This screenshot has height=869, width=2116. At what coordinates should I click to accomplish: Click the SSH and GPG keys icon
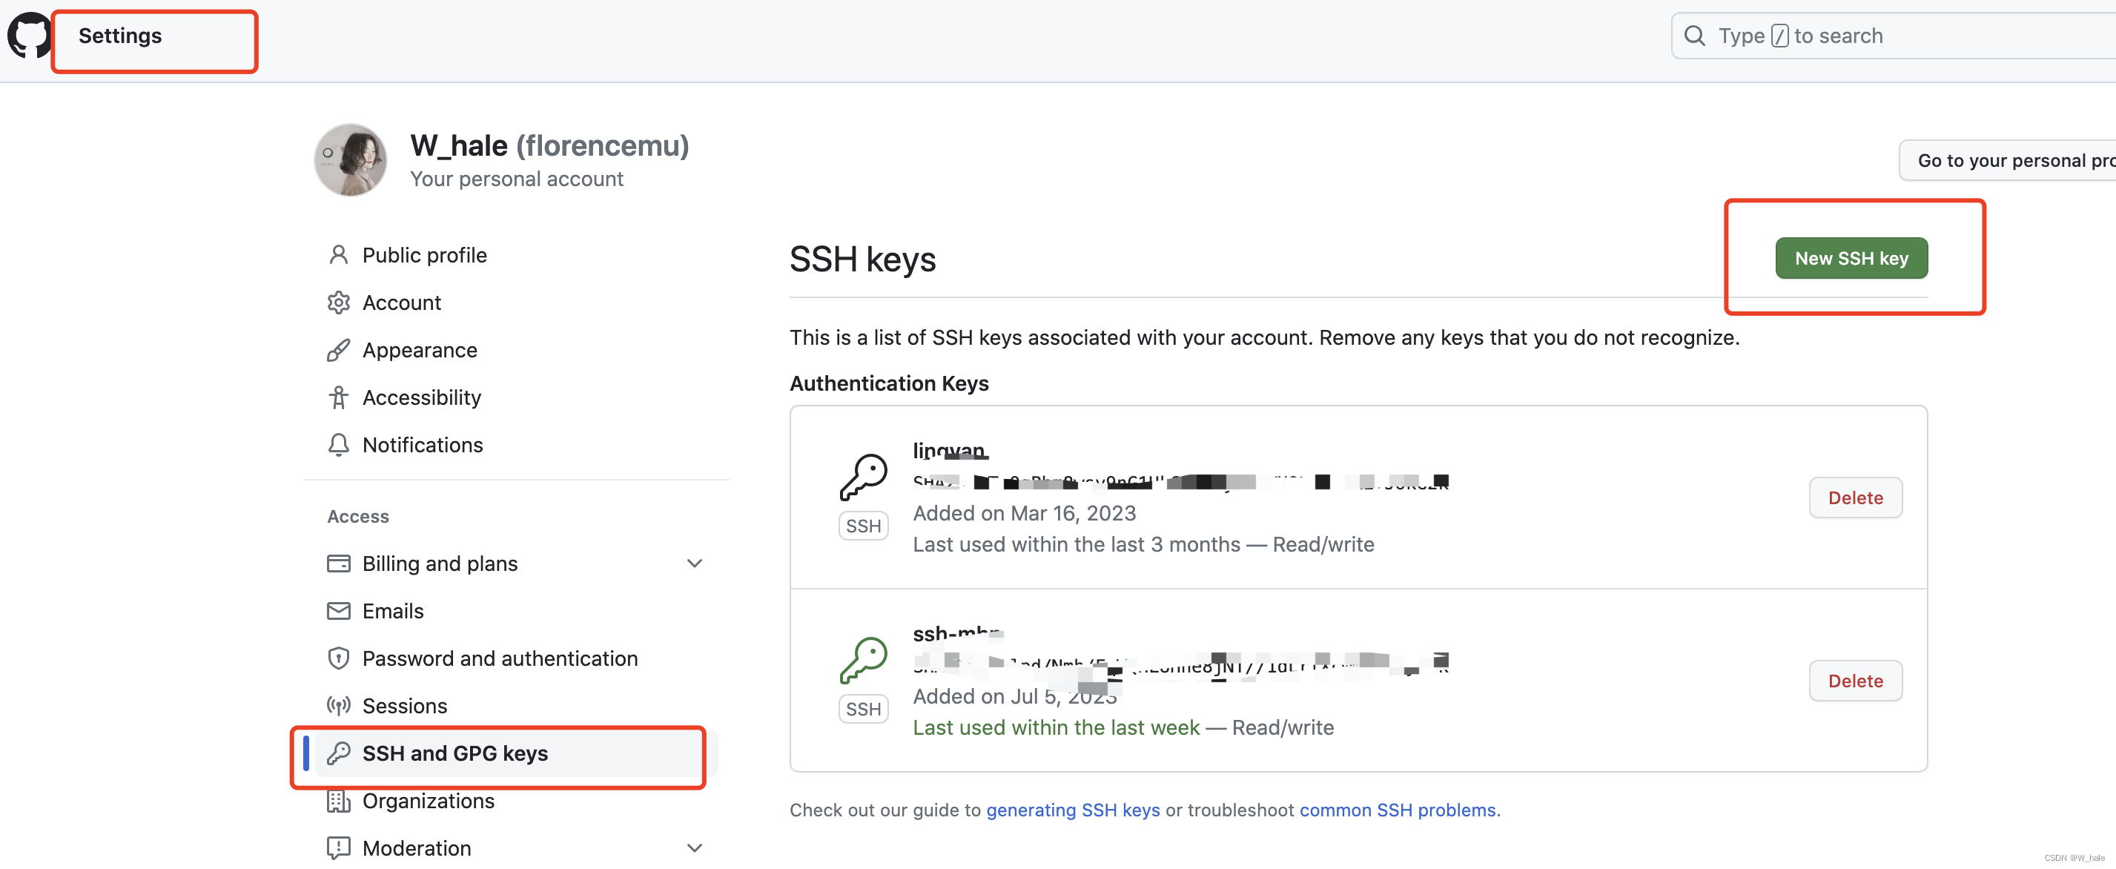[340, 752]
